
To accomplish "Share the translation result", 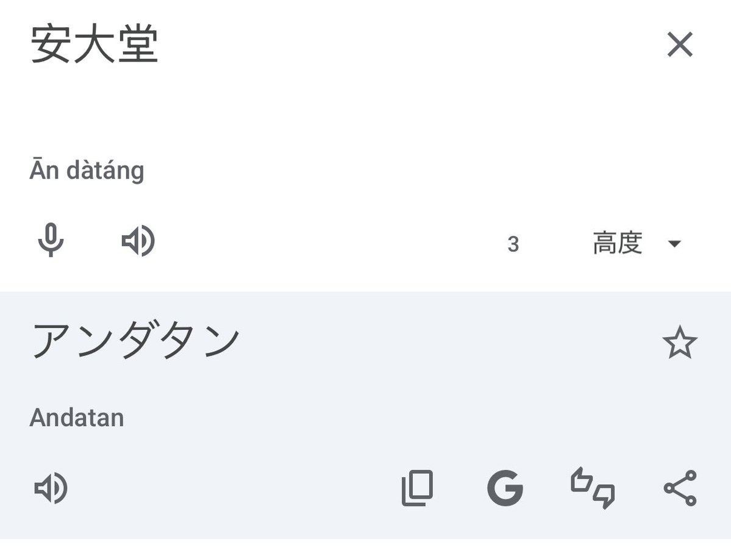I will (x=680, y=488).
